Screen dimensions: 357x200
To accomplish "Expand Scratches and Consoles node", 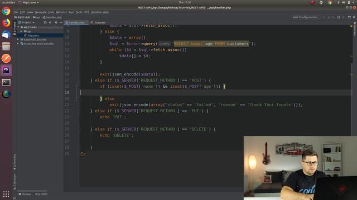I will (x=18, y=44).
